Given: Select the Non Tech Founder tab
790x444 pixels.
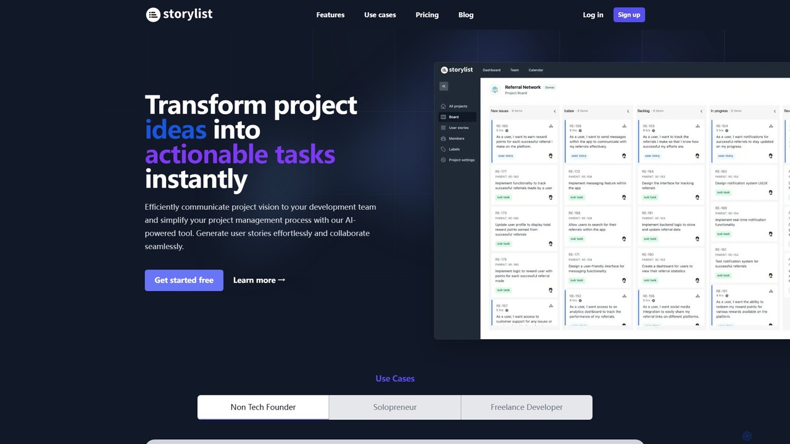Looking at the screenshot, I should [263, 407].
